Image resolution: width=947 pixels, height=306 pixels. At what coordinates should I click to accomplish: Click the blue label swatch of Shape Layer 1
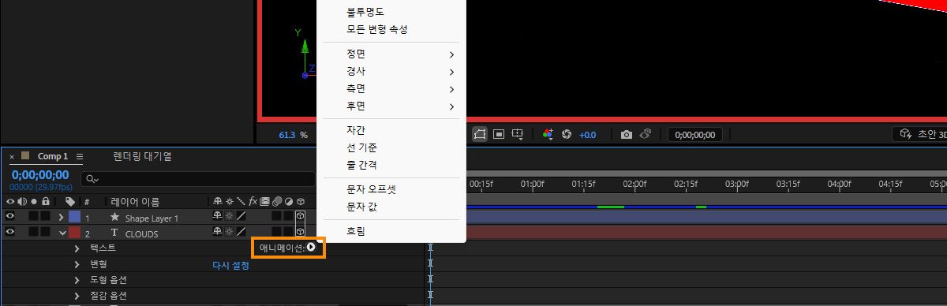coord(74,217)
